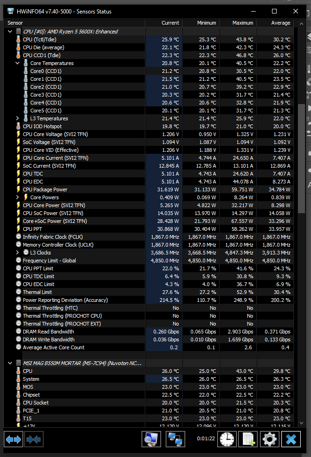The height and width of the screenshot is (457, 311).
Task: Select CPU SoC Power (SVI2 TFN) row
Action: [x=149, y=213]
